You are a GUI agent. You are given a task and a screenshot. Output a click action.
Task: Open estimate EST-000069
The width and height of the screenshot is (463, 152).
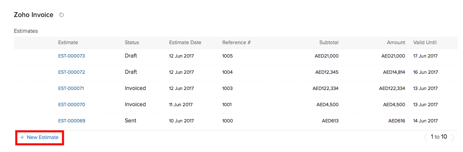(x=72, y=121)
